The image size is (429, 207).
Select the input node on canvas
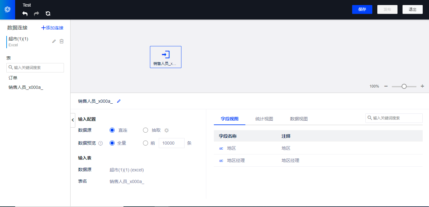(x=166, y=57)
